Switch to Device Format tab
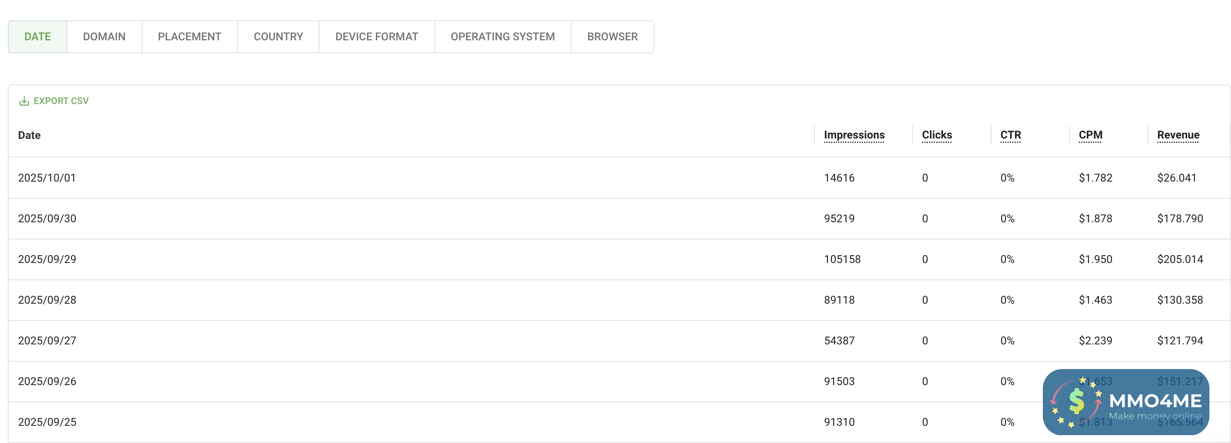The width and height of the screenshot is (1231, 443). (377, 37)
